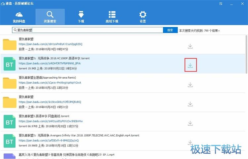Open link pan.baidu.com/s/1nRDHfJRThFlbP8NN0_BFiA
The image size is (248, 159).
(50, 63)
